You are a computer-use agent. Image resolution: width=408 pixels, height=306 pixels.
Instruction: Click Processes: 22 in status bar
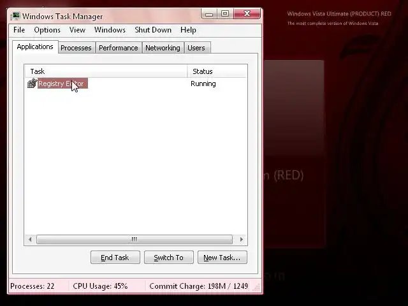point(33,286)
